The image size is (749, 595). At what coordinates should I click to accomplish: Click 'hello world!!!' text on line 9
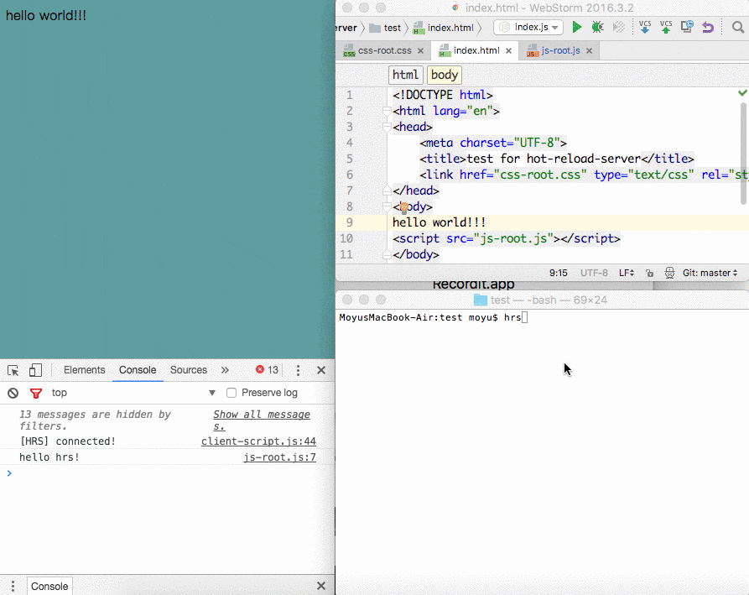pyautogui.click(x=439, y=222)
